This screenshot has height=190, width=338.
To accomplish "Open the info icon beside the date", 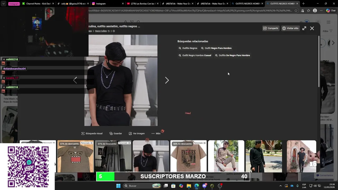I will pyautogui.click(x=114, y=31).
